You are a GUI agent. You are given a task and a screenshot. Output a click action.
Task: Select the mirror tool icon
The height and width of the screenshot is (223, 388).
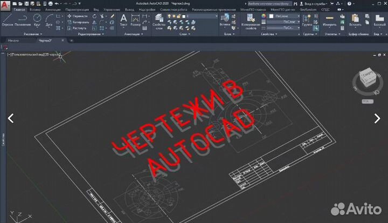click(94, 22)
